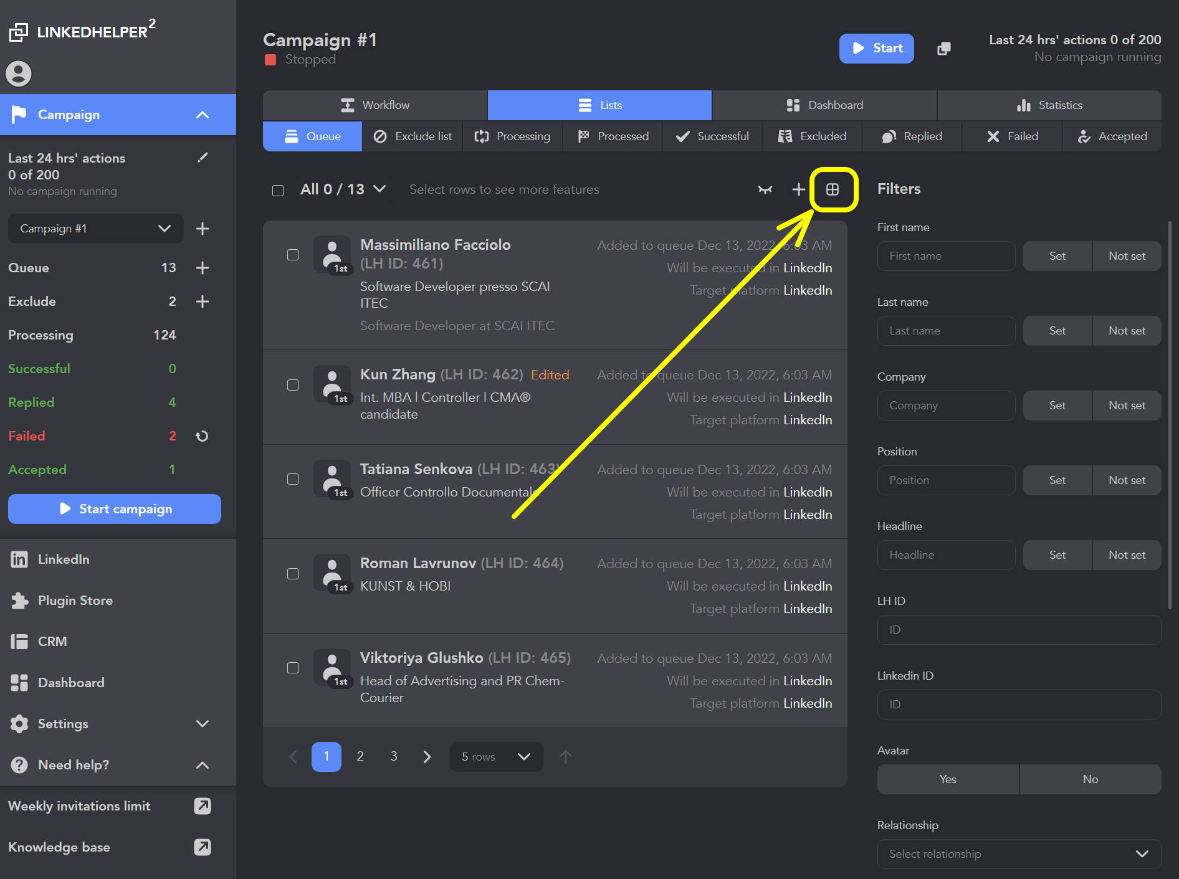This screenshot has width=1179, height=879.
Task: Go to next page arrow in pagination
Action: click(x=427, y=757)
